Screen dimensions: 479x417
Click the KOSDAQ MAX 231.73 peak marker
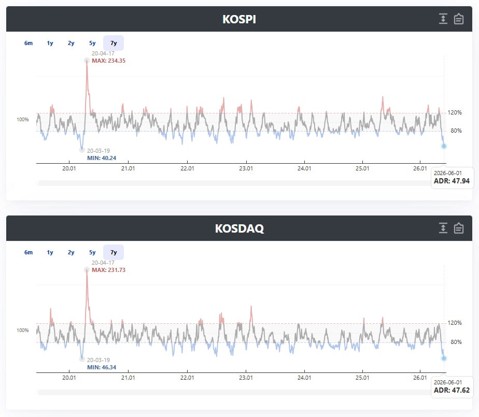tap(87, 270)
